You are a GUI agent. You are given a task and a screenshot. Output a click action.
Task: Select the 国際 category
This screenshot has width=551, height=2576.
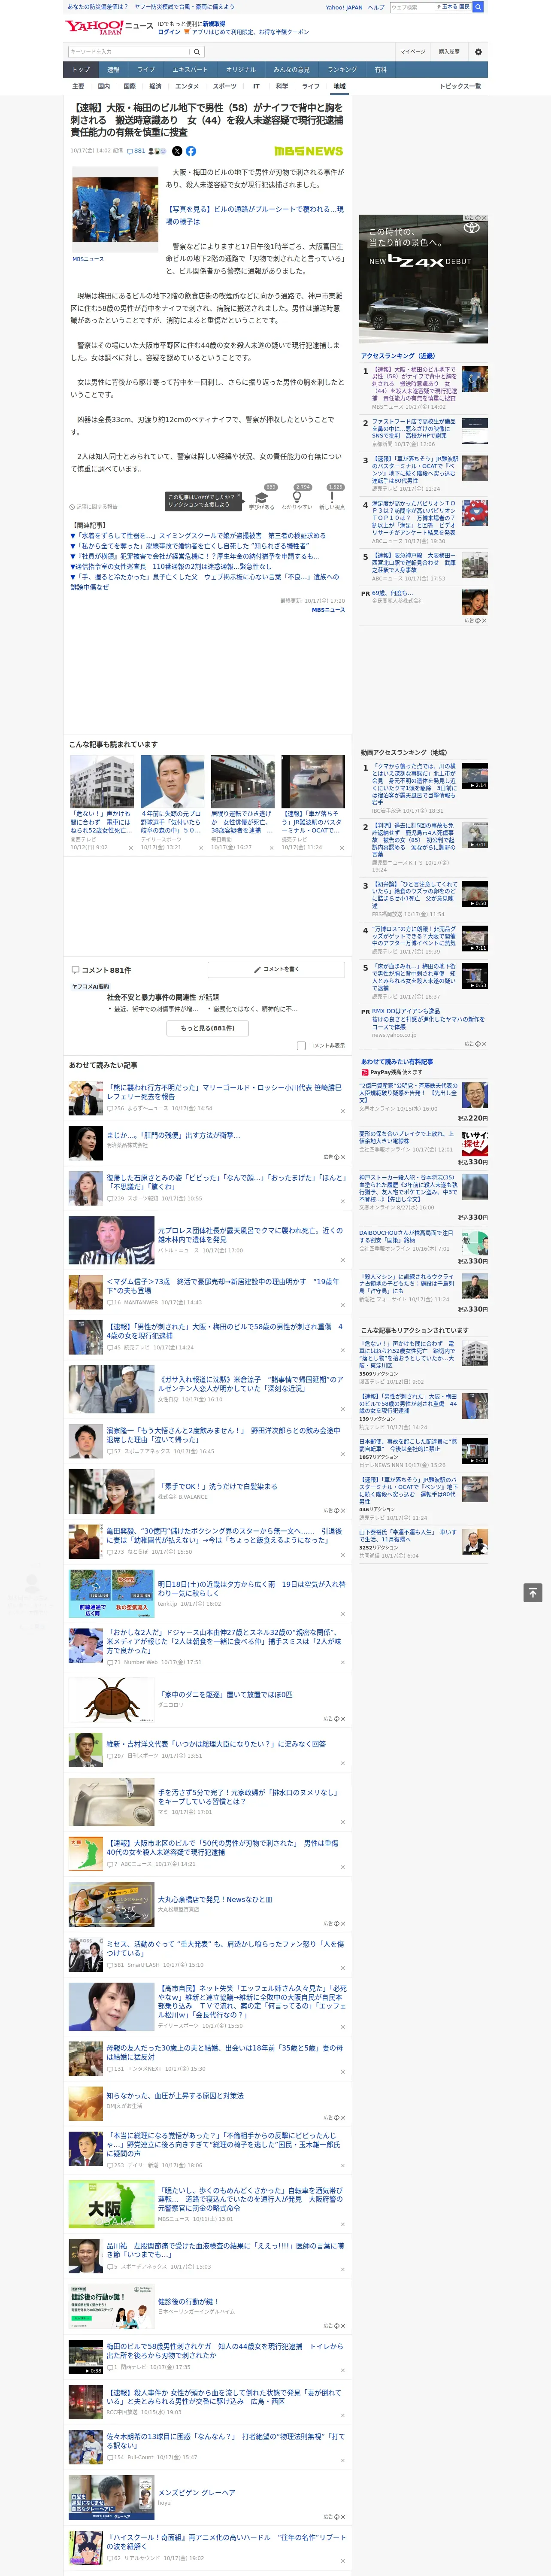click(129, 86)
